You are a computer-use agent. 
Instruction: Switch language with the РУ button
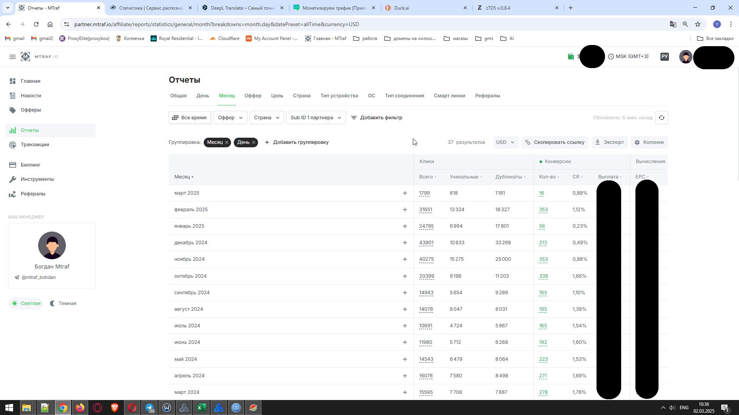[664, 57]
